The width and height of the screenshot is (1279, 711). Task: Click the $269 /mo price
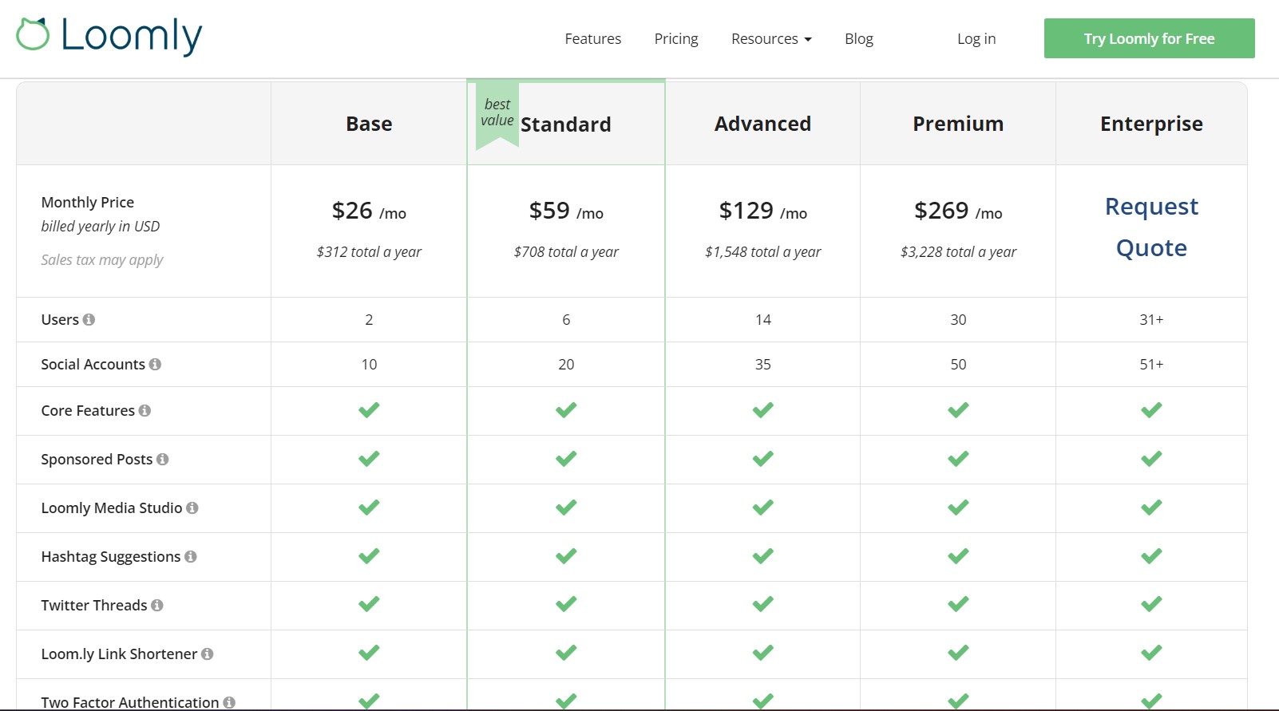(958, 211)
